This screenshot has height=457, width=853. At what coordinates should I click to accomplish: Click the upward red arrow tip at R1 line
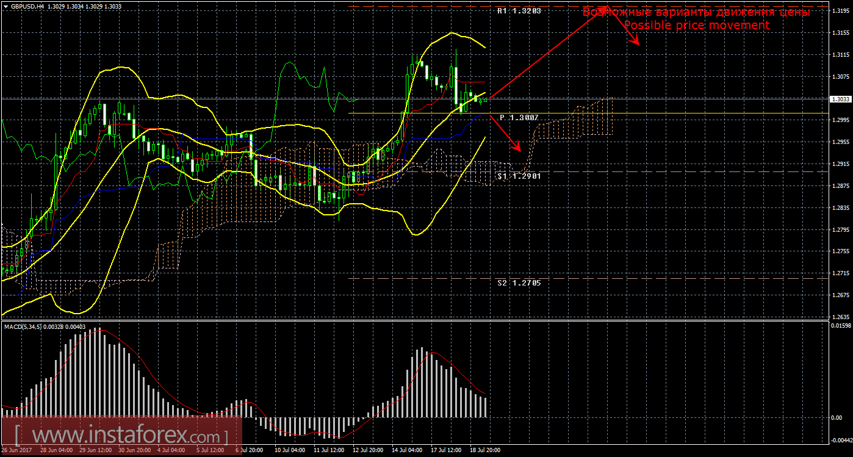pos(604,10)
